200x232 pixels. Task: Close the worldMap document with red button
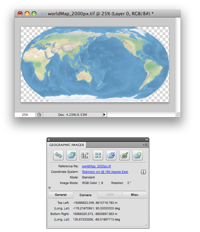(20, 13)
